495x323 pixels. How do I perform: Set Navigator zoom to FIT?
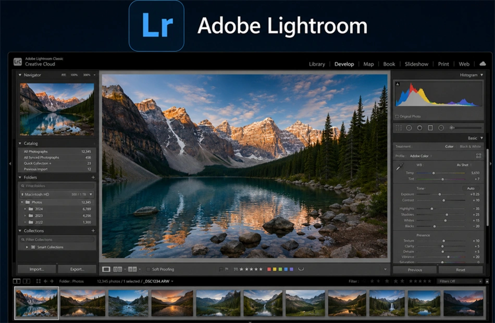[64, 75]
